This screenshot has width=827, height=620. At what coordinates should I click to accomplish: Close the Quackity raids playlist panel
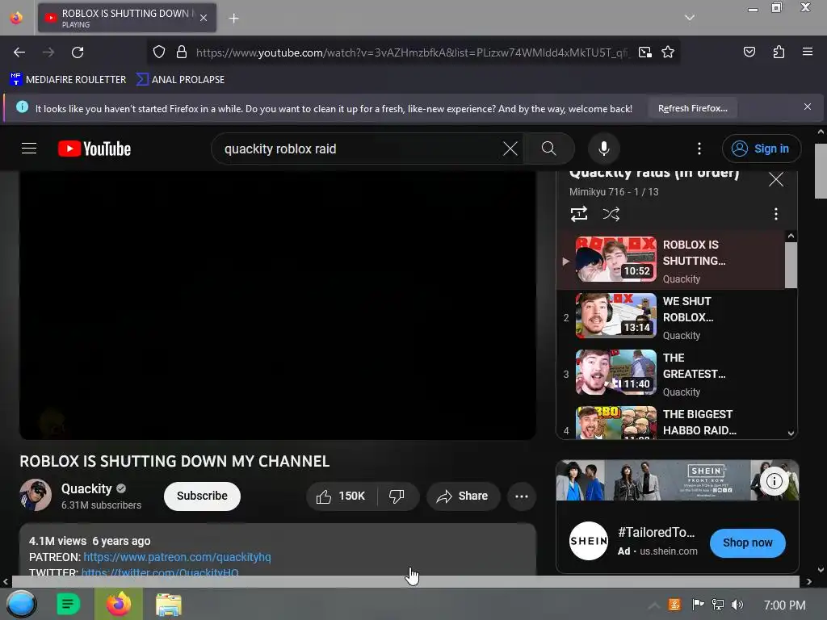(x=776, y=179)
